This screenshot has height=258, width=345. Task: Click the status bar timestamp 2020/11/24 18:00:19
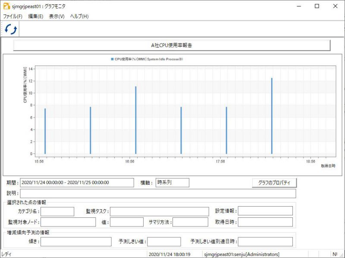tap(169, 254)
